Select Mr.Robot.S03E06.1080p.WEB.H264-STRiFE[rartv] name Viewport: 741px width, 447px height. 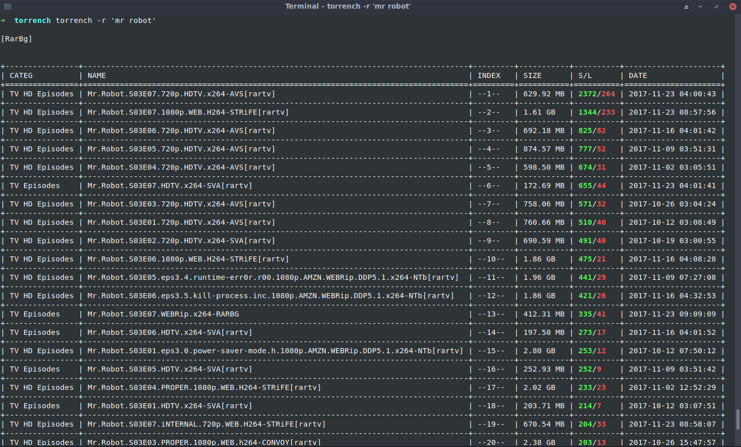click(188, 259)
